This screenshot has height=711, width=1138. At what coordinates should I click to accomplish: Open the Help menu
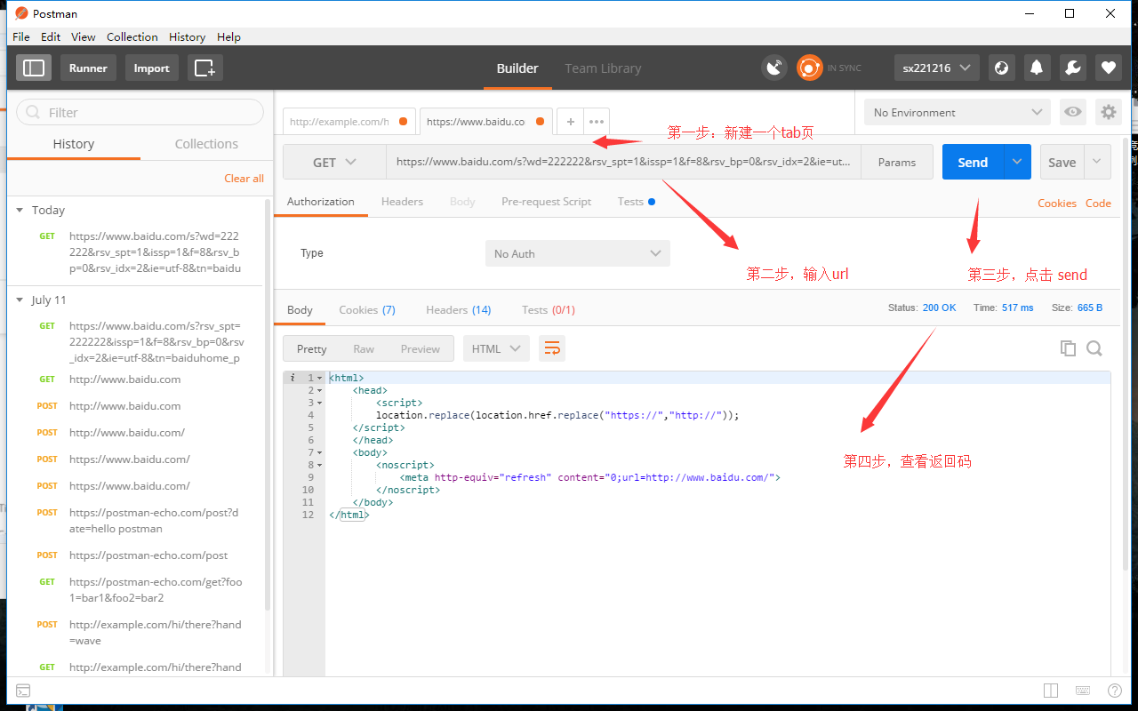pyautogui.click(x=228, y=36)
